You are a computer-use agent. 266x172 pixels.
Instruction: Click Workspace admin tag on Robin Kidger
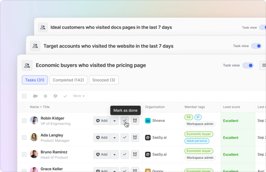click(x=200, y=124)
